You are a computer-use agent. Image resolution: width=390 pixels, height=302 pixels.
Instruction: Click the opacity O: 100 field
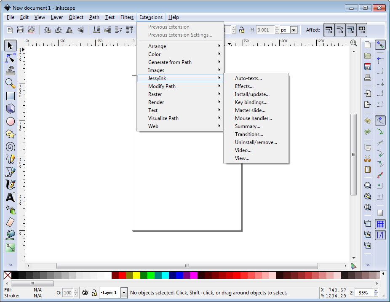(68, 293)
